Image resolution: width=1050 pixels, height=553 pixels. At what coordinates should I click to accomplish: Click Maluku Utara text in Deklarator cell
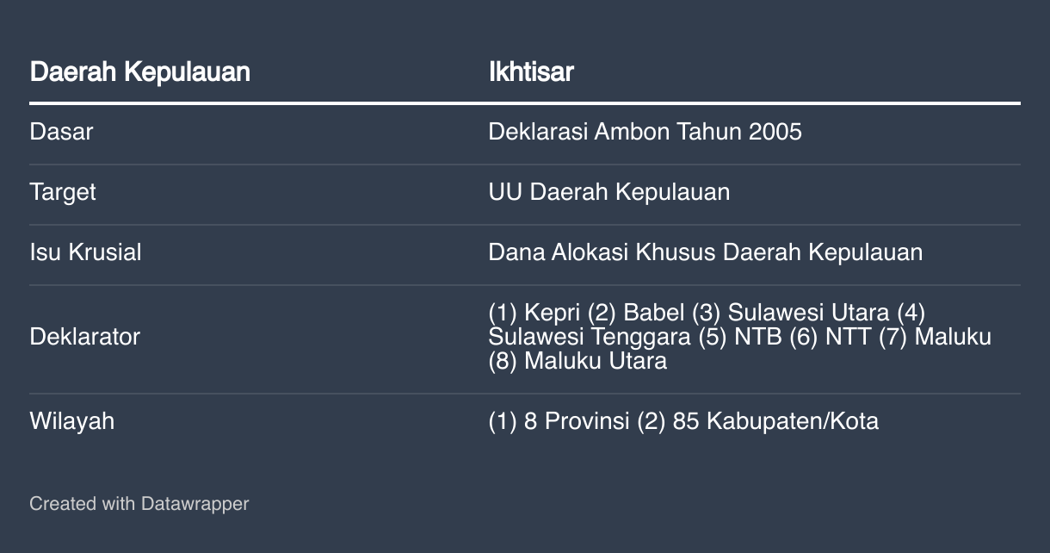click(596, 361)
